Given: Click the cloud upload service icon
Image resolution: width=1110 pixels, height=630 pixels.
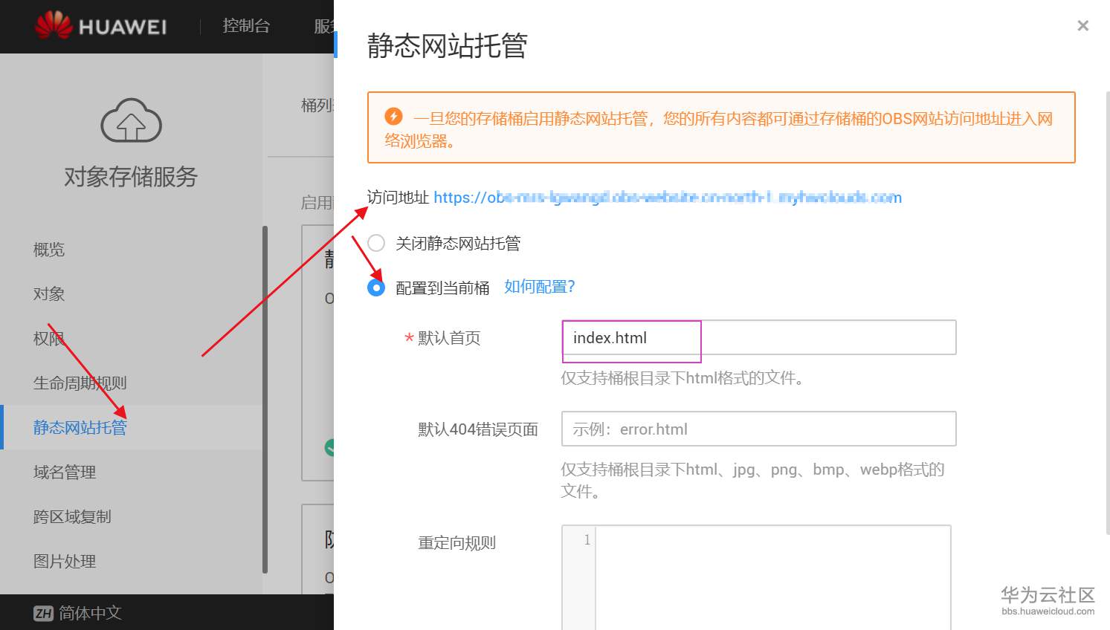Looking at the screenshot, I should coord(131,120).
